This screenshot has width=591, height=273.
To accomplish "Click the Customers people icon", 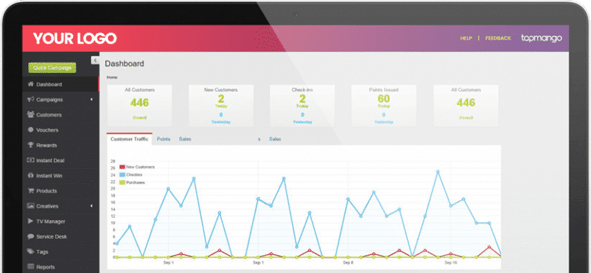I will coord(30,114).
